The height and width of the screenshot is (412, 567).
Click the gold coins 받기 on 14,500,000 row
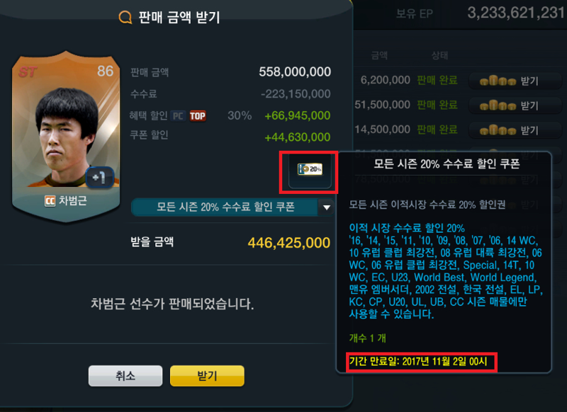click(515, 130)
